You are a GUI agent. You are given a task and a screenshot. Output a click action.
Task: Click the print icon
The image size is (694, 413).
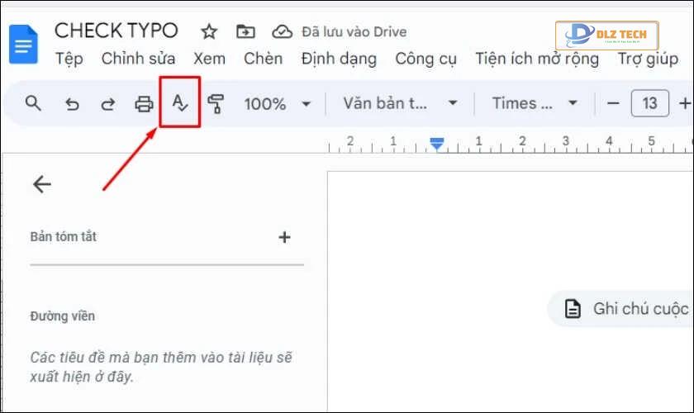144,104
